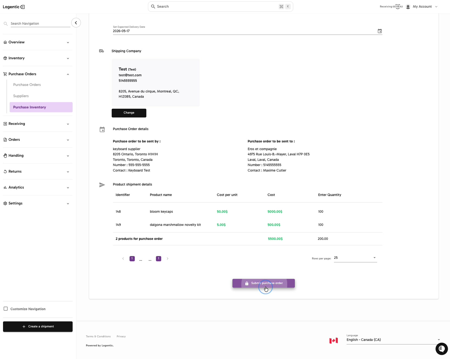Screen dimensions: 450x359
Task: Select first page number 1 in pagination
Action: pos(132,259)
